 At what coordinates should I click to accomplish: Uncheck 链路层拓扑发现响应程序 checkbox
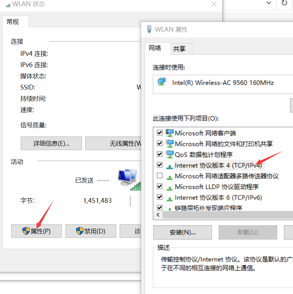160,208
